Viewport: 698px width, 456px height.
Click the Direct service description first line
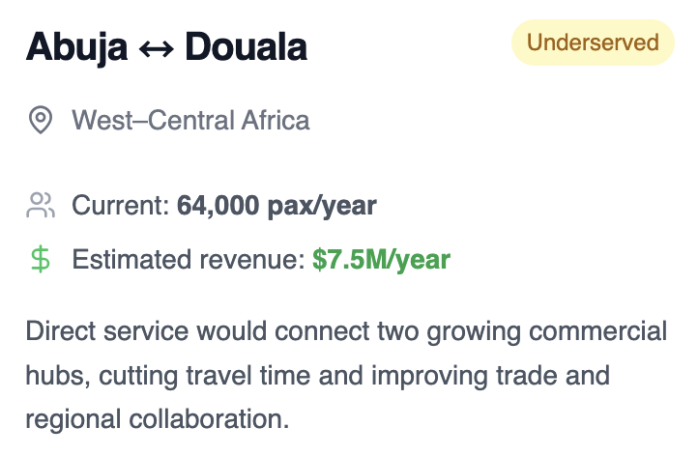(x=346, y=332)
